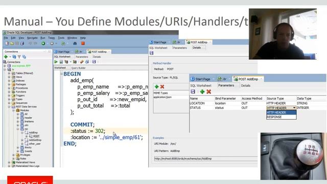The image size is (327, 184).
Task: Click the red stop square toolbar icon
Action: point(83,43)
